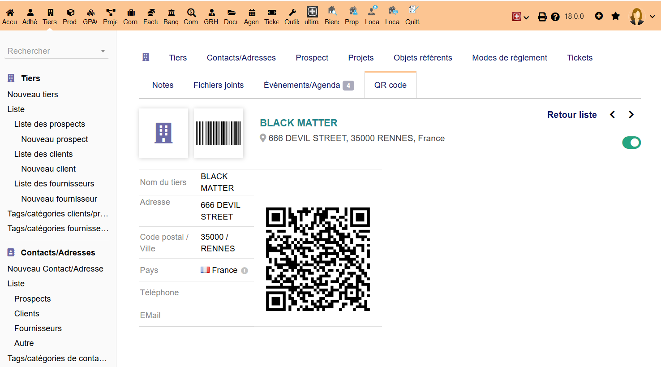Open the Tickets menu in the top bar

click(x=271, y=17)
